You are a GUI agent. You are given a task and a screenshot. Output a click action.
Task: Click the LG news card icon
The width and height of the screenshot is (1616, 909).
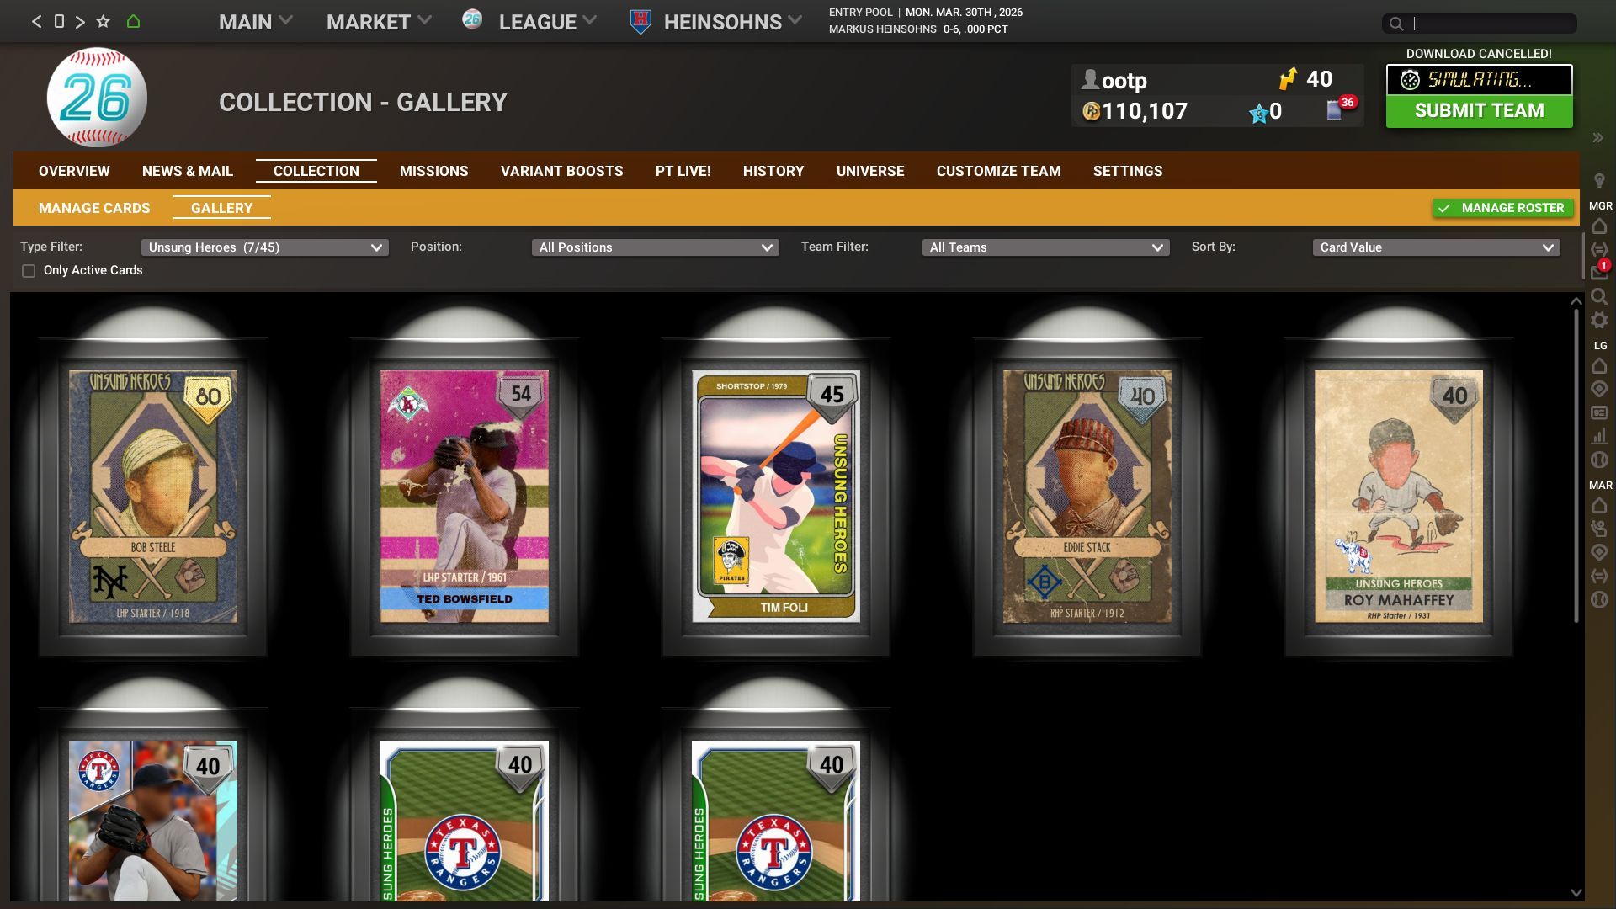1599,412
